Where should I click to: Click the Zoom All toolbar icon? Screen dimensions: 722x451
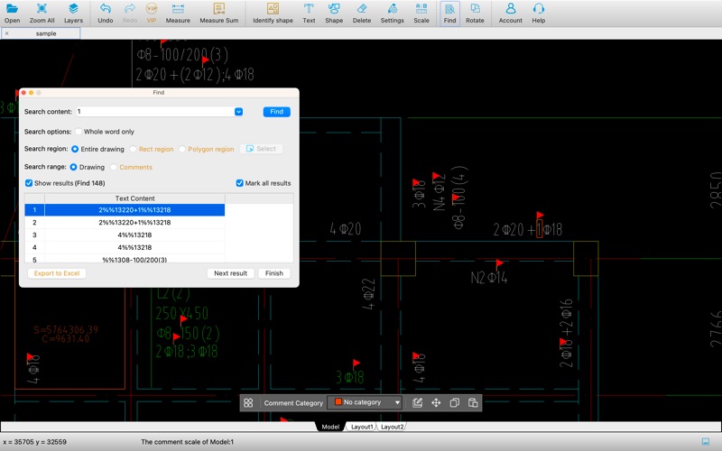click(x=42, y=13)
